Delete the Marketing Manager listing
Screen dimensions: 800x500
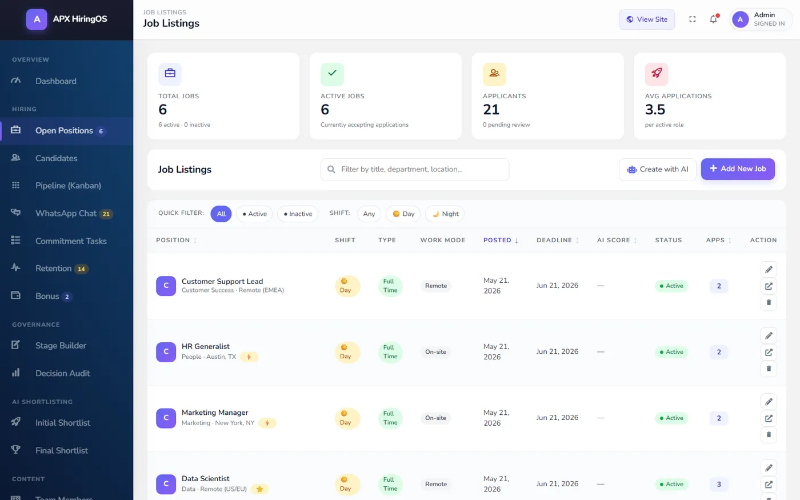point(769,435)
